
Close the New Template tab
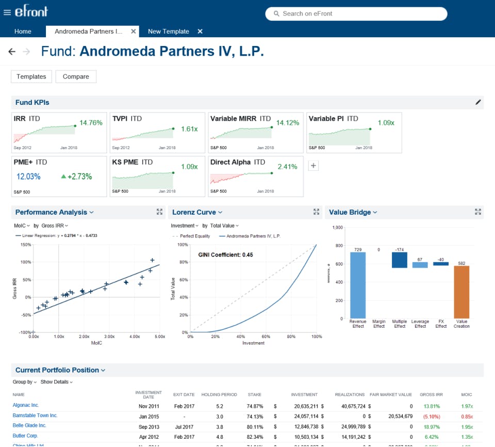pyautogui.click(x=200, y=31)
